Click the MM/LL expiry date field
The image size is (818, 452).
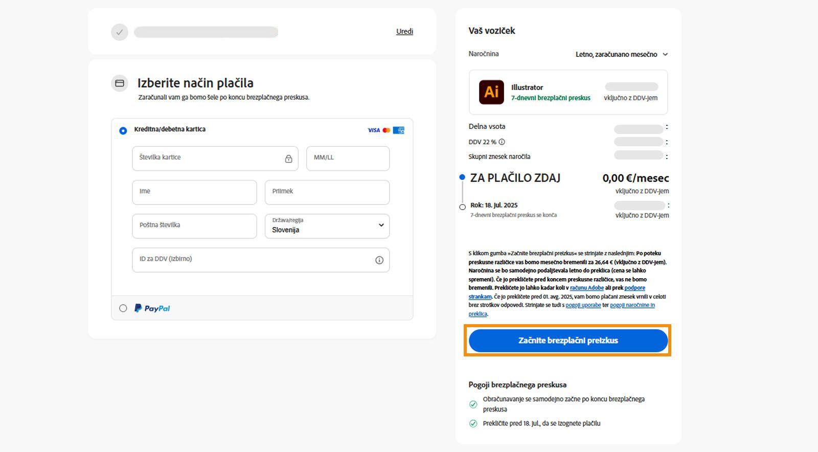pyautogui.click(x=348, y=159)
